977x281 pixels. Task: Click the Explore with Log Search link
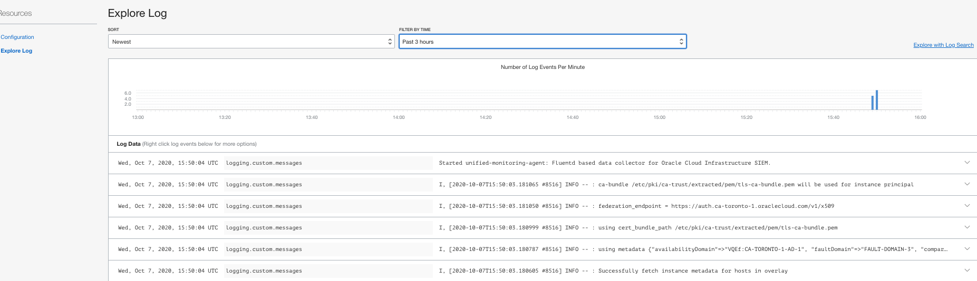[x=943, y=45]
